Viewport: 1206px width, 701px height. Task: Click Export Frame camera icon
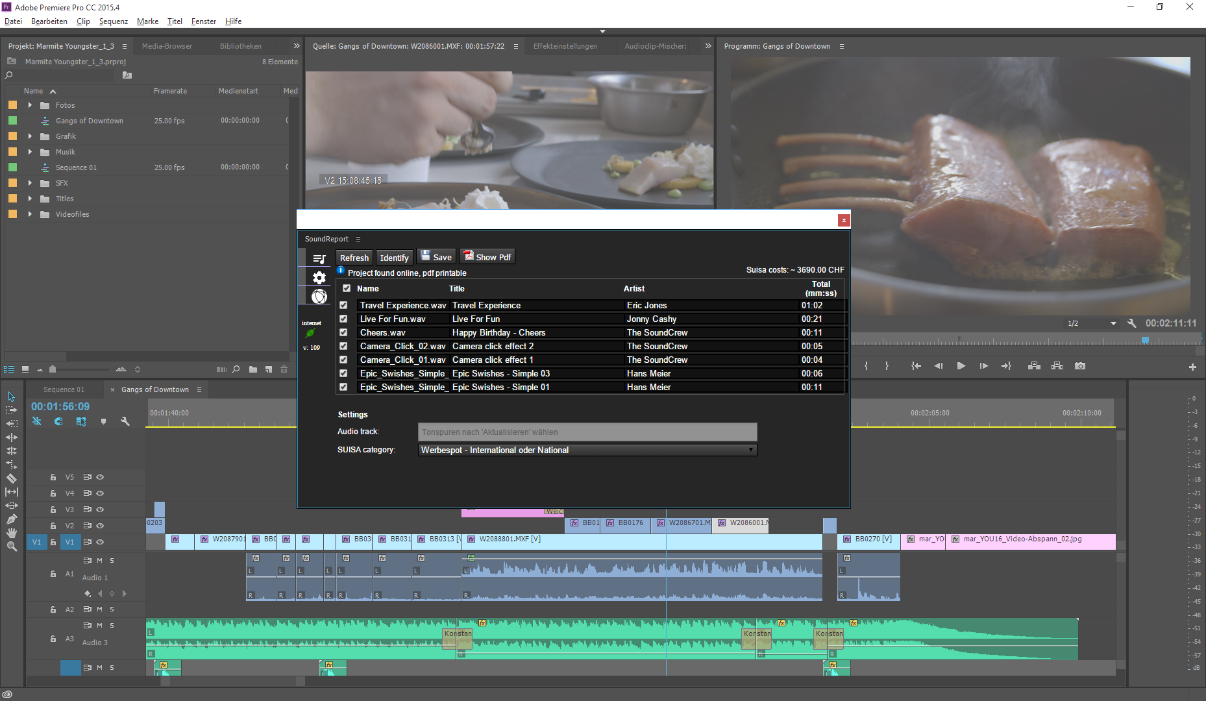tap(1080, 366)
